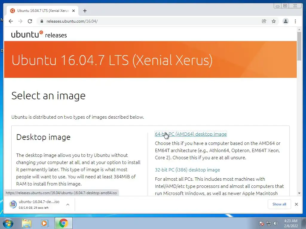
Task: Share this page via share icon
Action: [x=264, y=21]
